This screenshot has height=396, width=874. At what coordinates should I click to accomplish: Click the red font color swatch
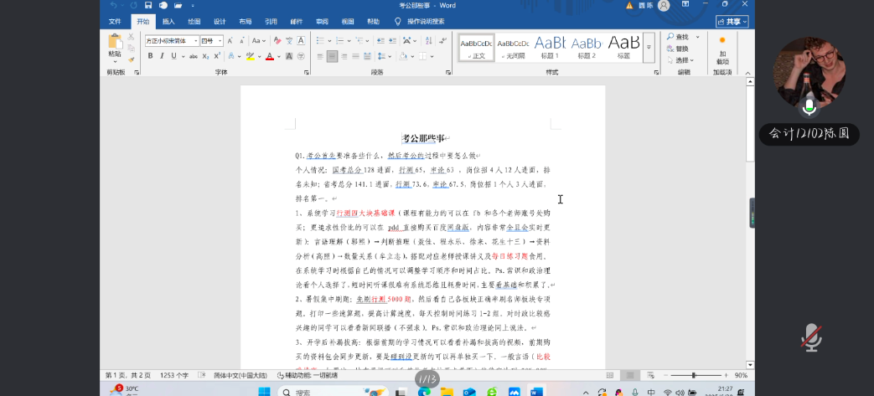coord(270,56)
